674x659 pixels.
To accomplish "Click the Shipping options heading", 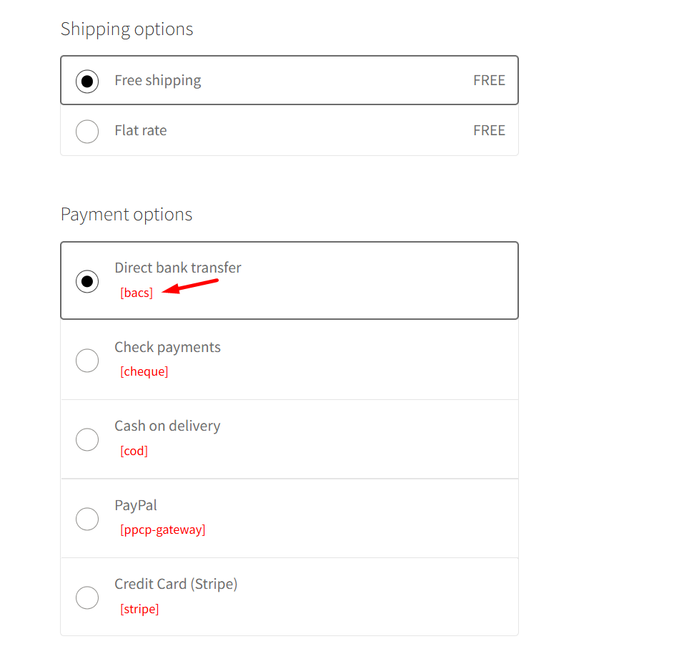I will coord(127,29).
